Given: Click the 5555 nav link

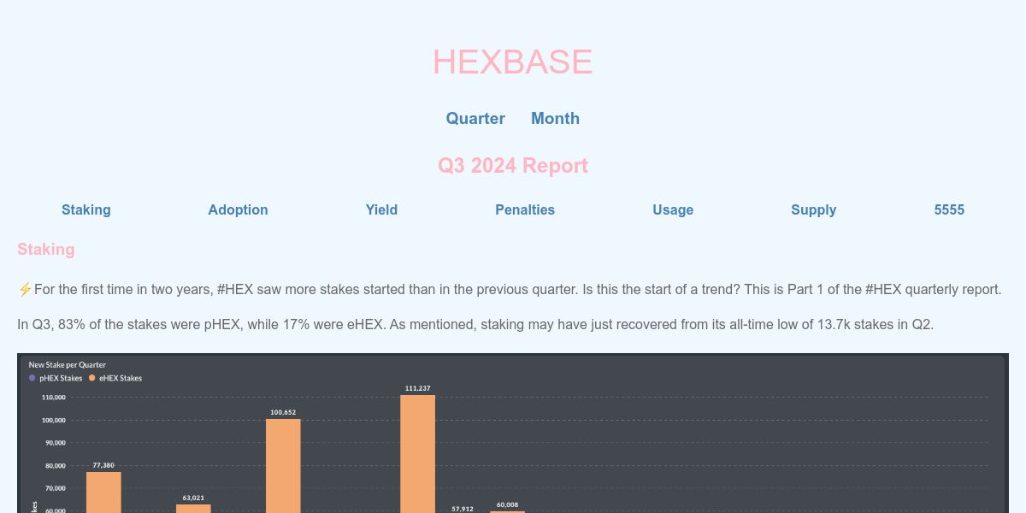Looking at the screenshot, I should (x=949, y=210).
